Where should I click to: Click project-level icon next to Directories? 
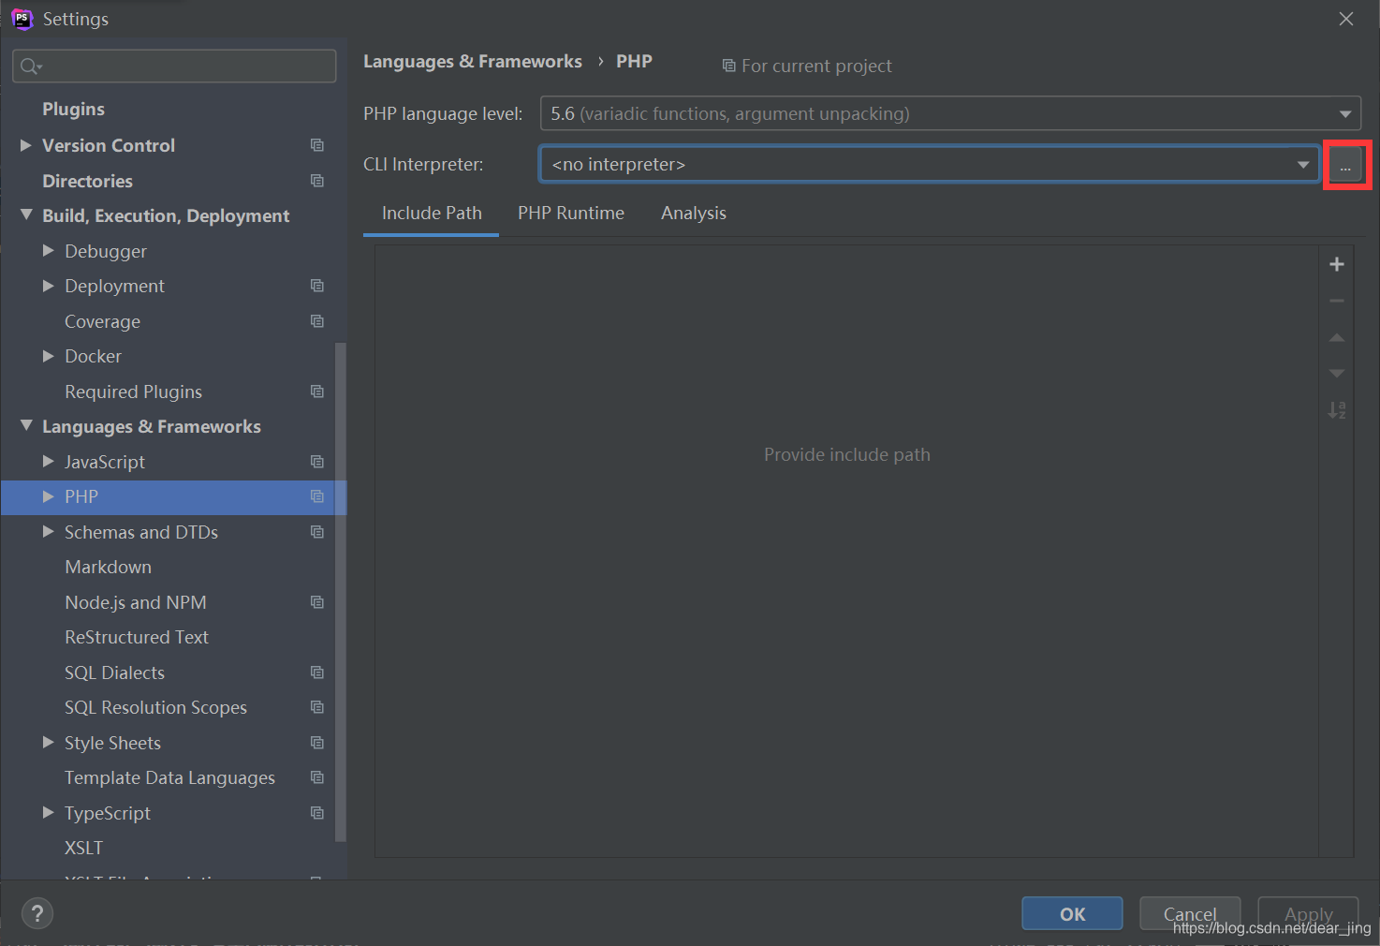317,181
